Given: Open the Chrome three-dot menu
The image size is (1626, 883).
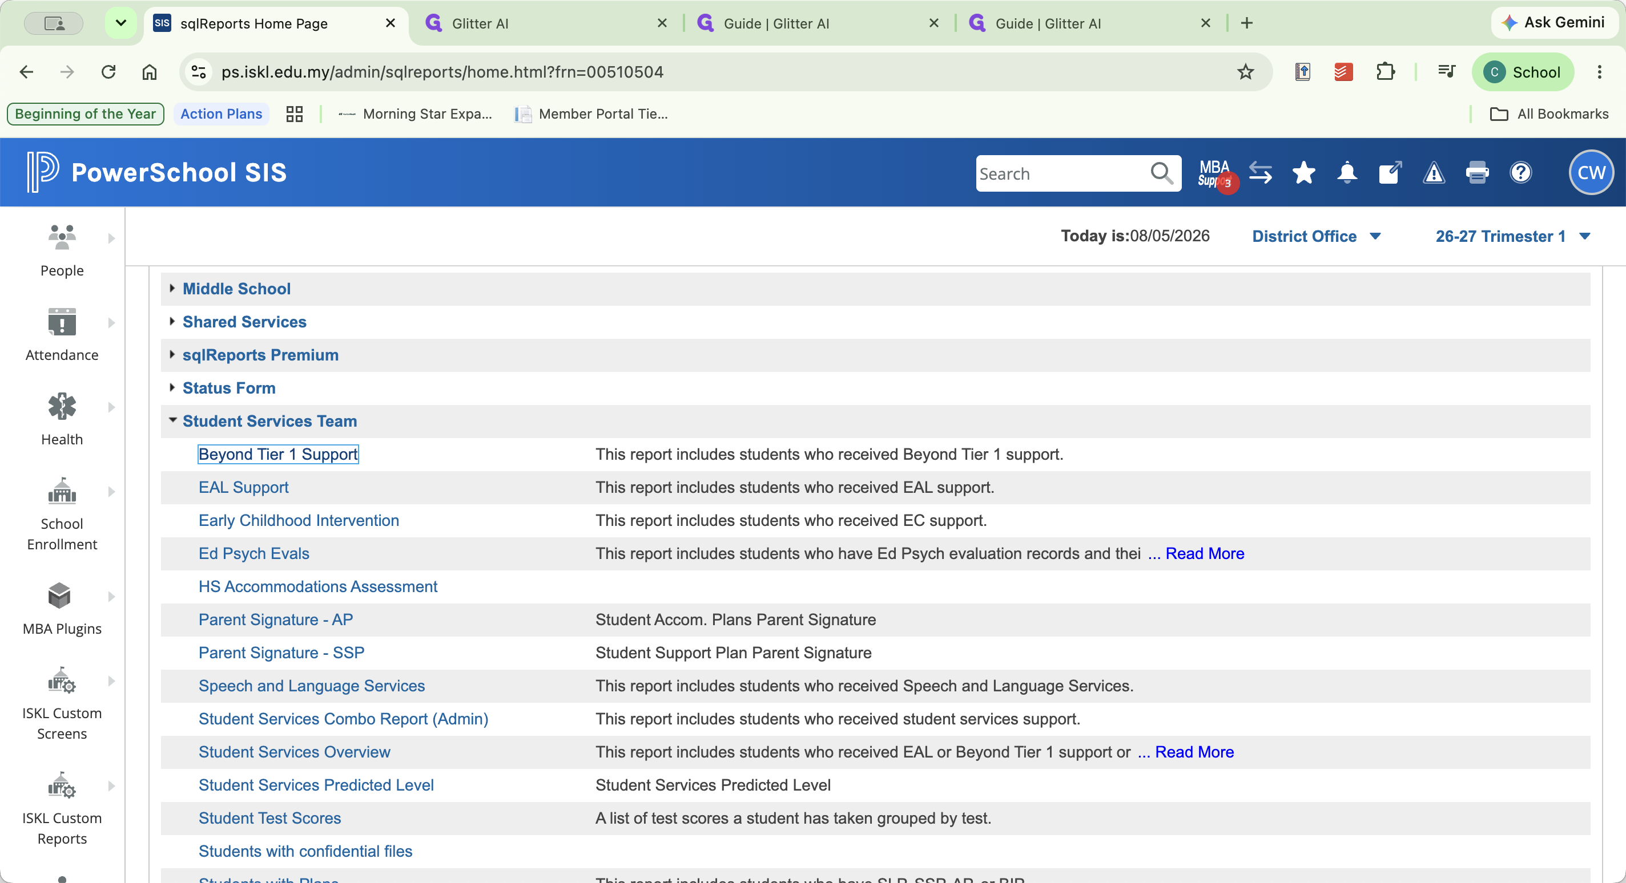Looking at the screenshot, I should click(1599, 72).
